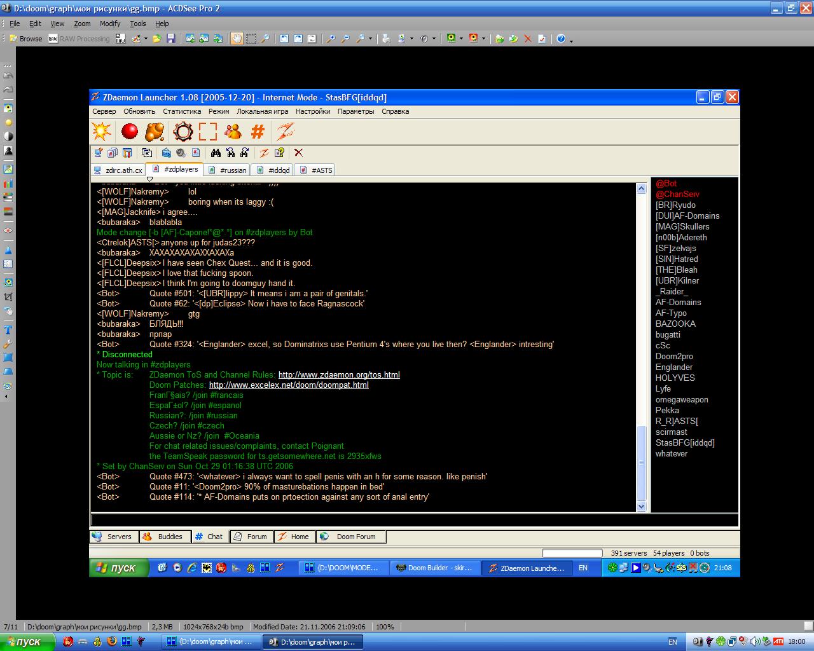
Task: Launch Firefox from the quick launch bar
Action: click(112, 642)
